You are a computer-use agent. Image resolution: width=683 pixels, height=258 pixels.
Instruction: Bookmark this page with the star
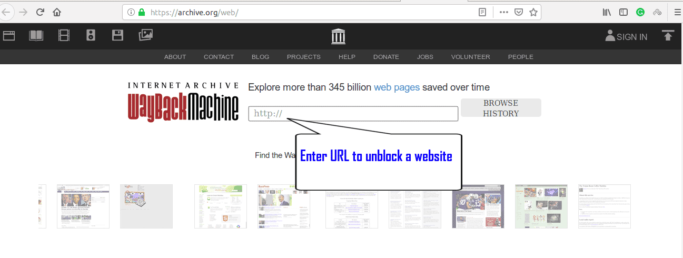[x=533, y=12]
